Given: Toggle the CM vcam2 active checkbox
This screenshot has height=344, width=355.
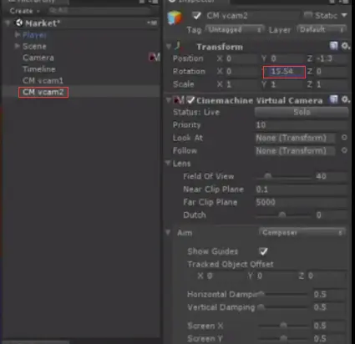Looking at the screenshot, I should 196,16.
